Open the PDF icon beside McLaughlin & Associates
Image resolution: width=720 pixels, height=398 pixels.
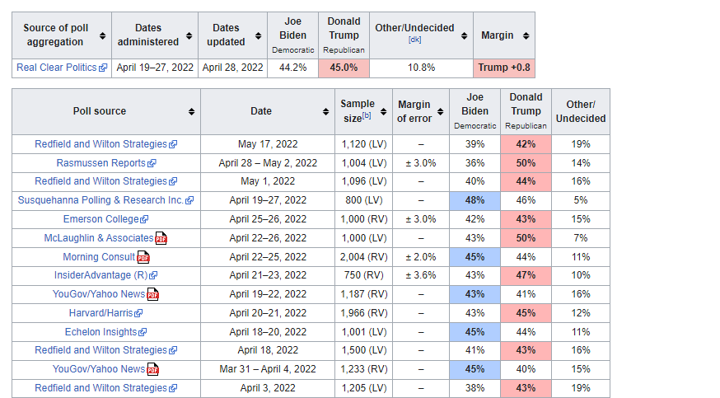click(x=161, y=238)
